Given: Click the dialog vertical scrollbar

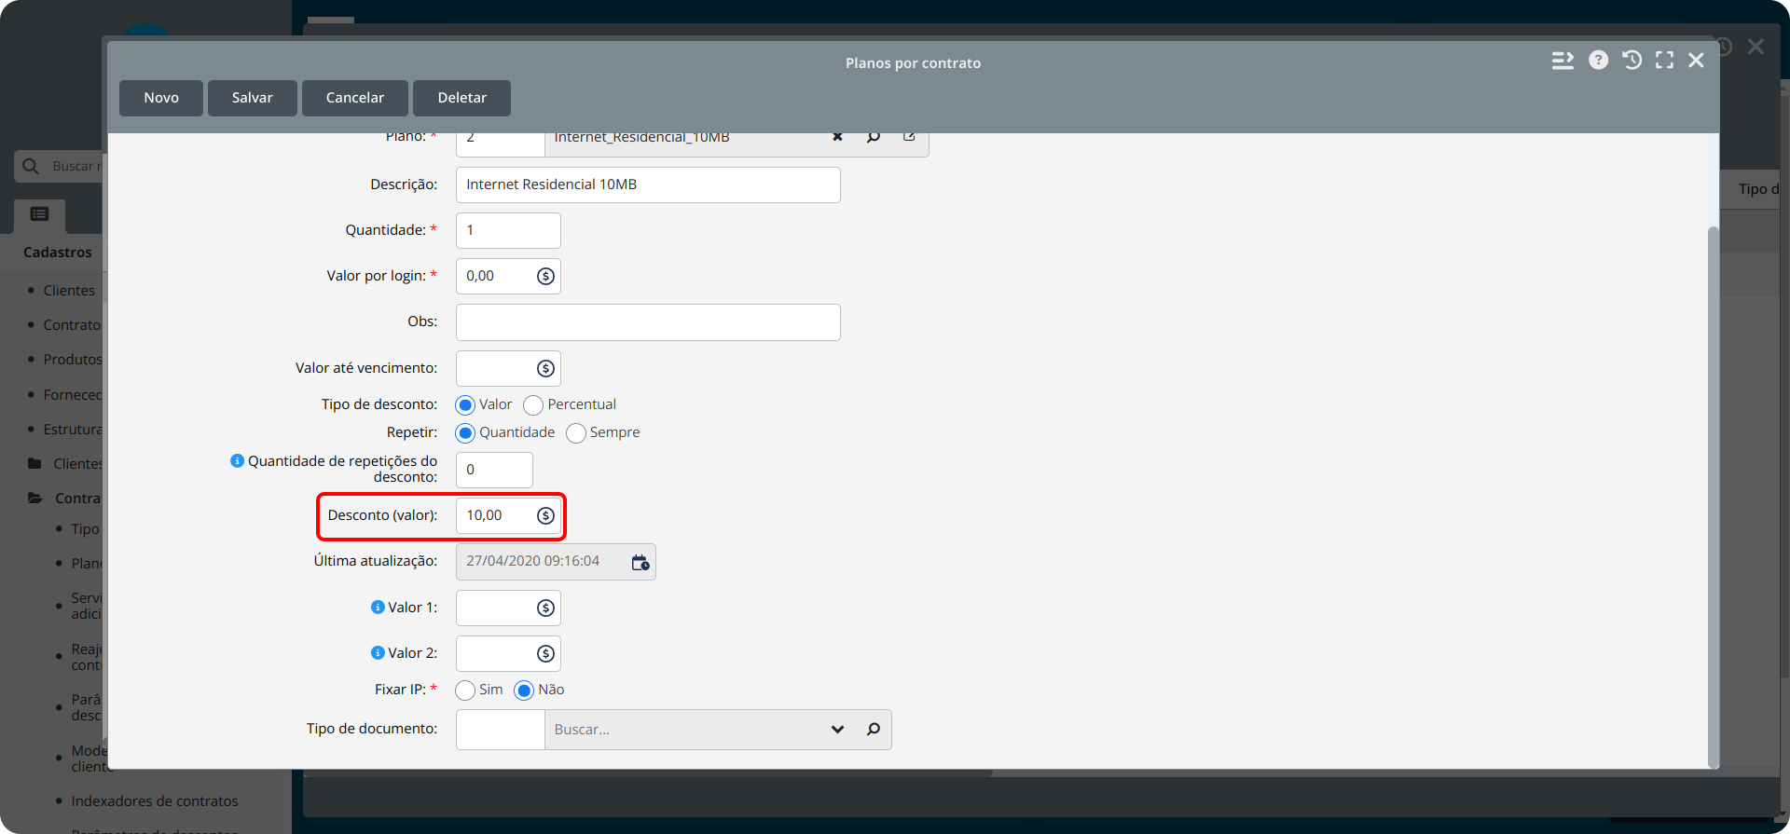Looking at the screenshot, I should 1713,496.
